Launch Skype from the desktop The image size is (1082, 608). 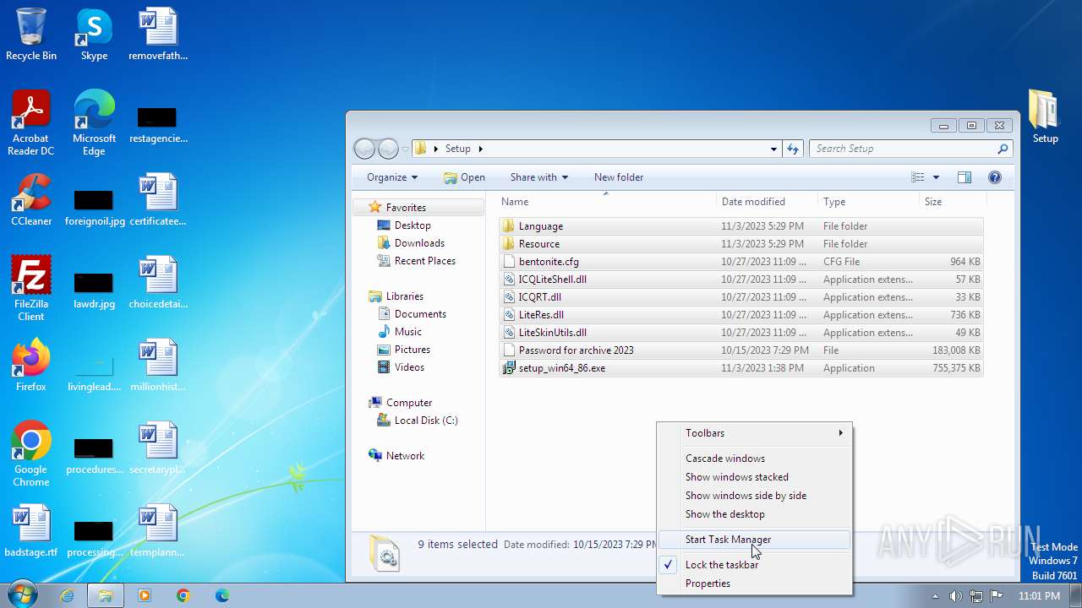coord(94,34)
